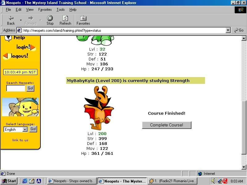Click the page icon in address bar
The image size is (247, 185).
19,30
